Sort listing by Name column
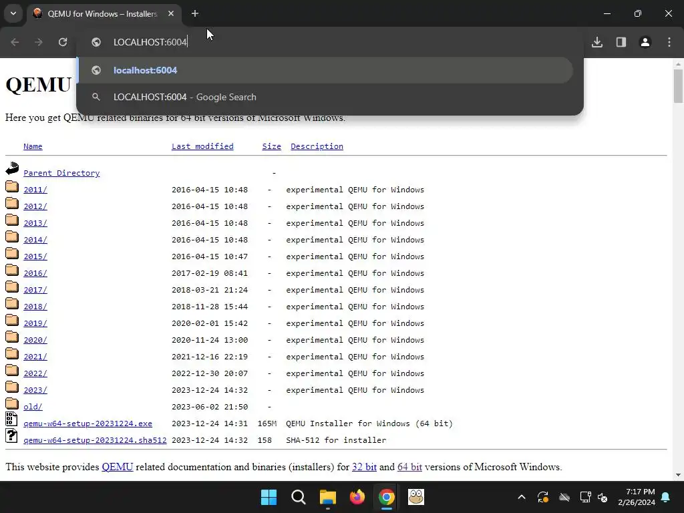684x513 pixels. (33, 146)
